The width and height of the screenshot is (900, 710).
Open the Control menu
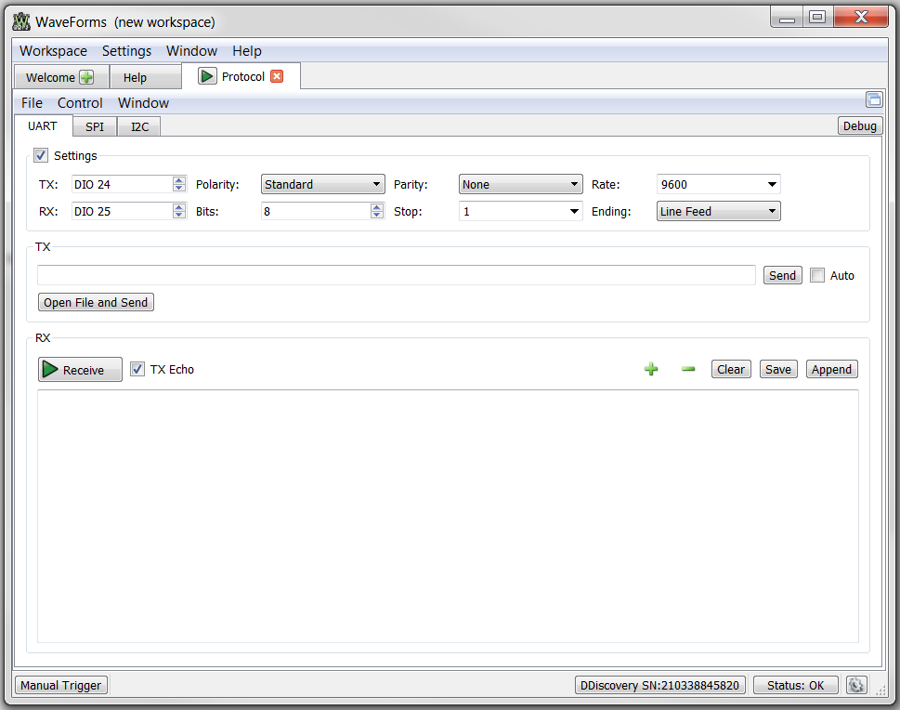pos(80,103)
